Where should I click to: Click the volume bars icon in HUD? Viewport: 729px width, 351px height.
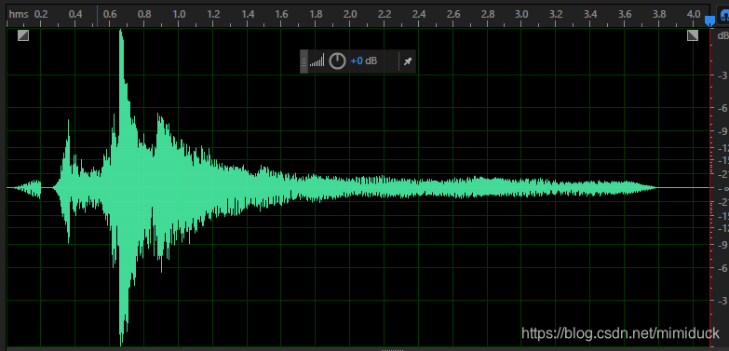pos(317,61)
